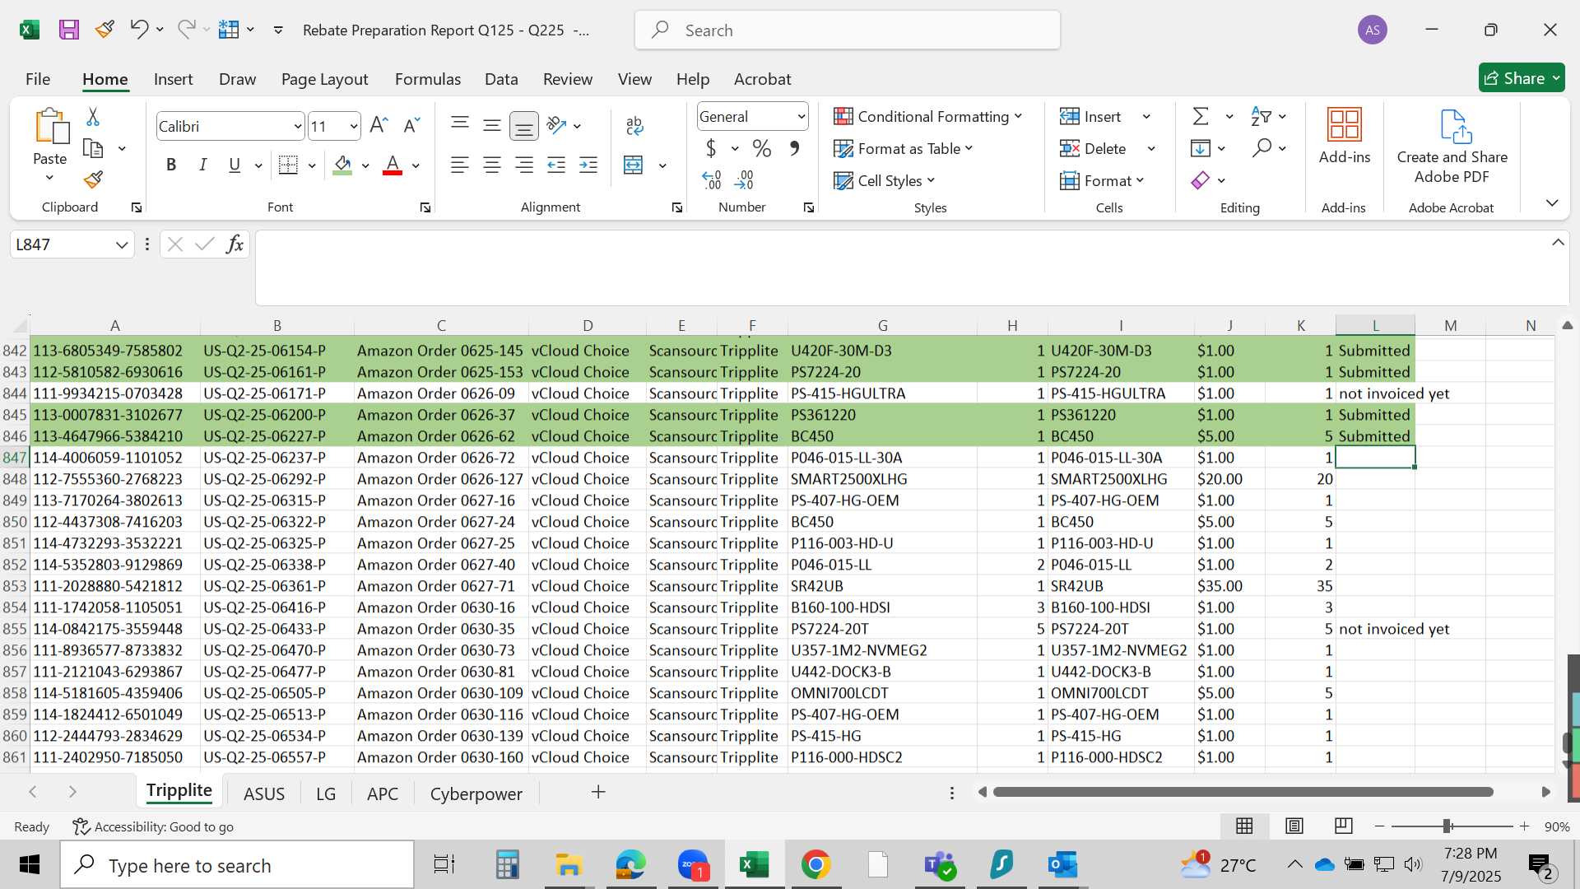
Task: Click the Add-ins button
Action: (x=1345, y=136)
